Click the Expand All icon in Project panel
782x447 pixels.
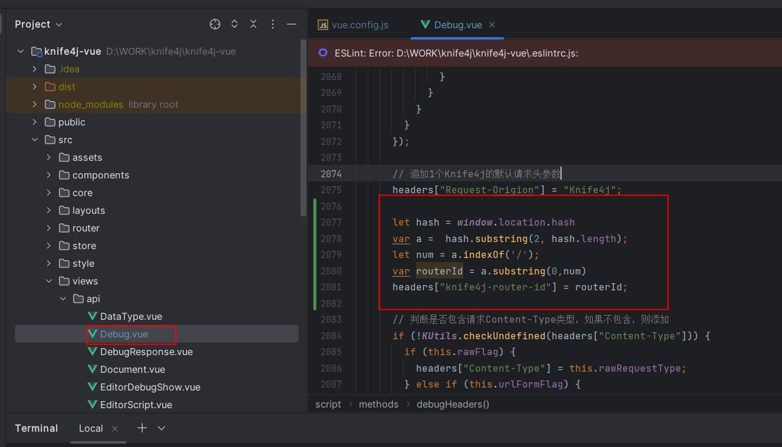235,24
